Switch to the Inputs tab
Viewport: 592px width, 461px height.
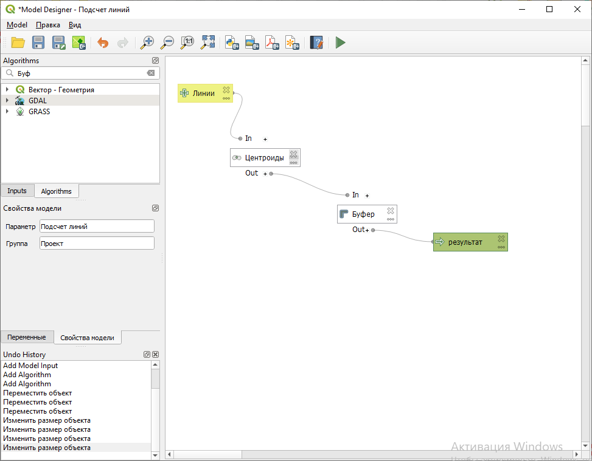17,191
